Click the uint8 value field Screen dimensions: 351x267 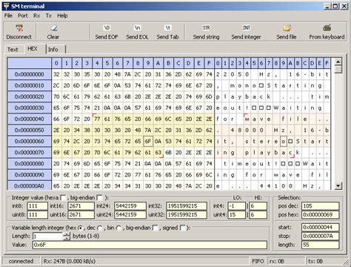click(37, 214)
